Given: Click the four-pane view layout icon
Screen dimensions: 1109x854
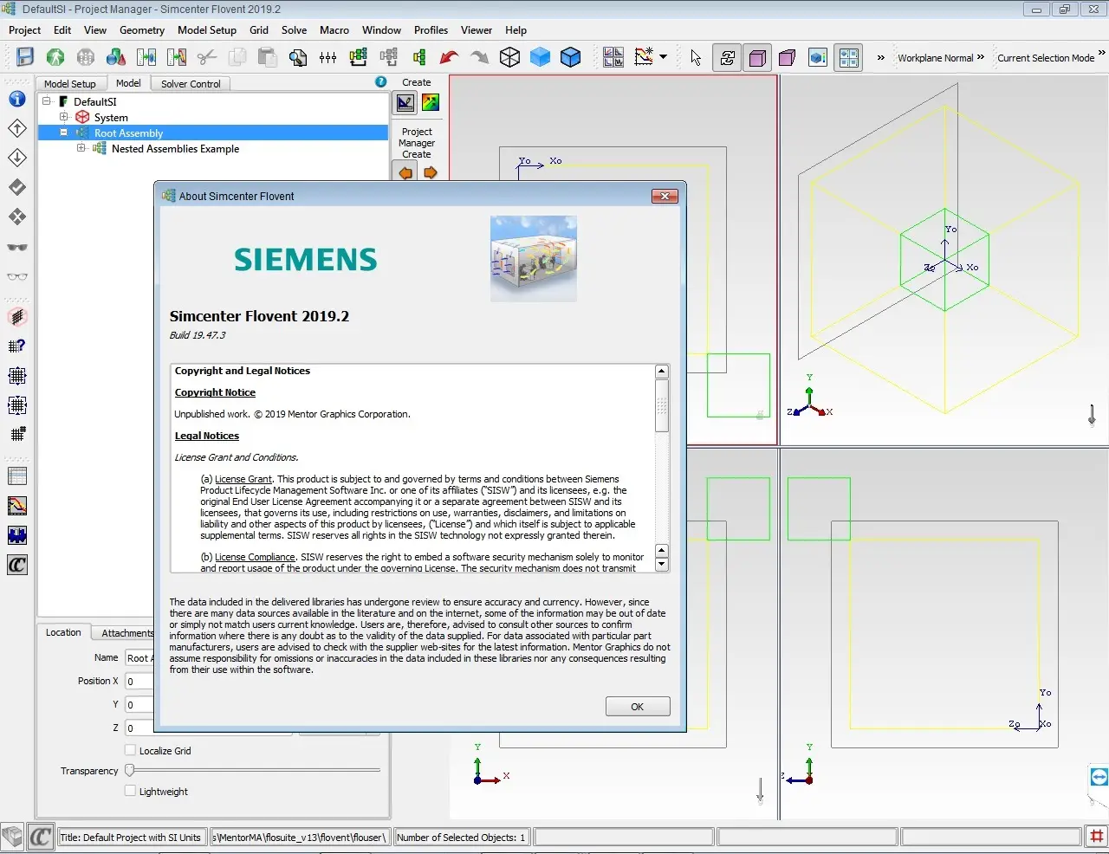Looking at the screenshot, I should [x=848, y=58].
